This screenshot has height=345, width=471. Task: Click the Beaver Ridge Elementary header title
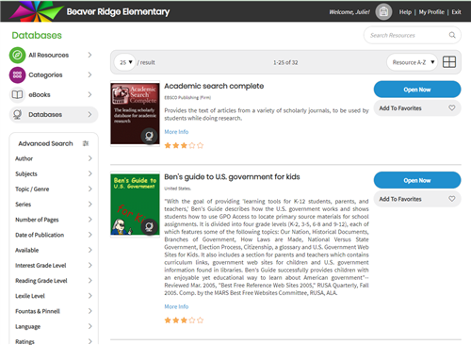click(118, 11)
